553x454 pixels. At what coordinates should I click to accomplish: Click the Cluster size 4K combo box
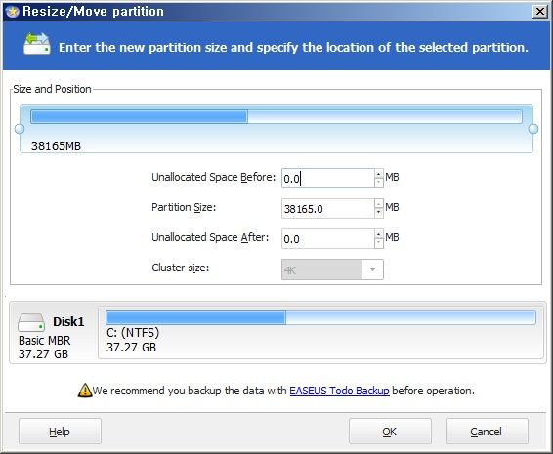[x=332, y=269]
